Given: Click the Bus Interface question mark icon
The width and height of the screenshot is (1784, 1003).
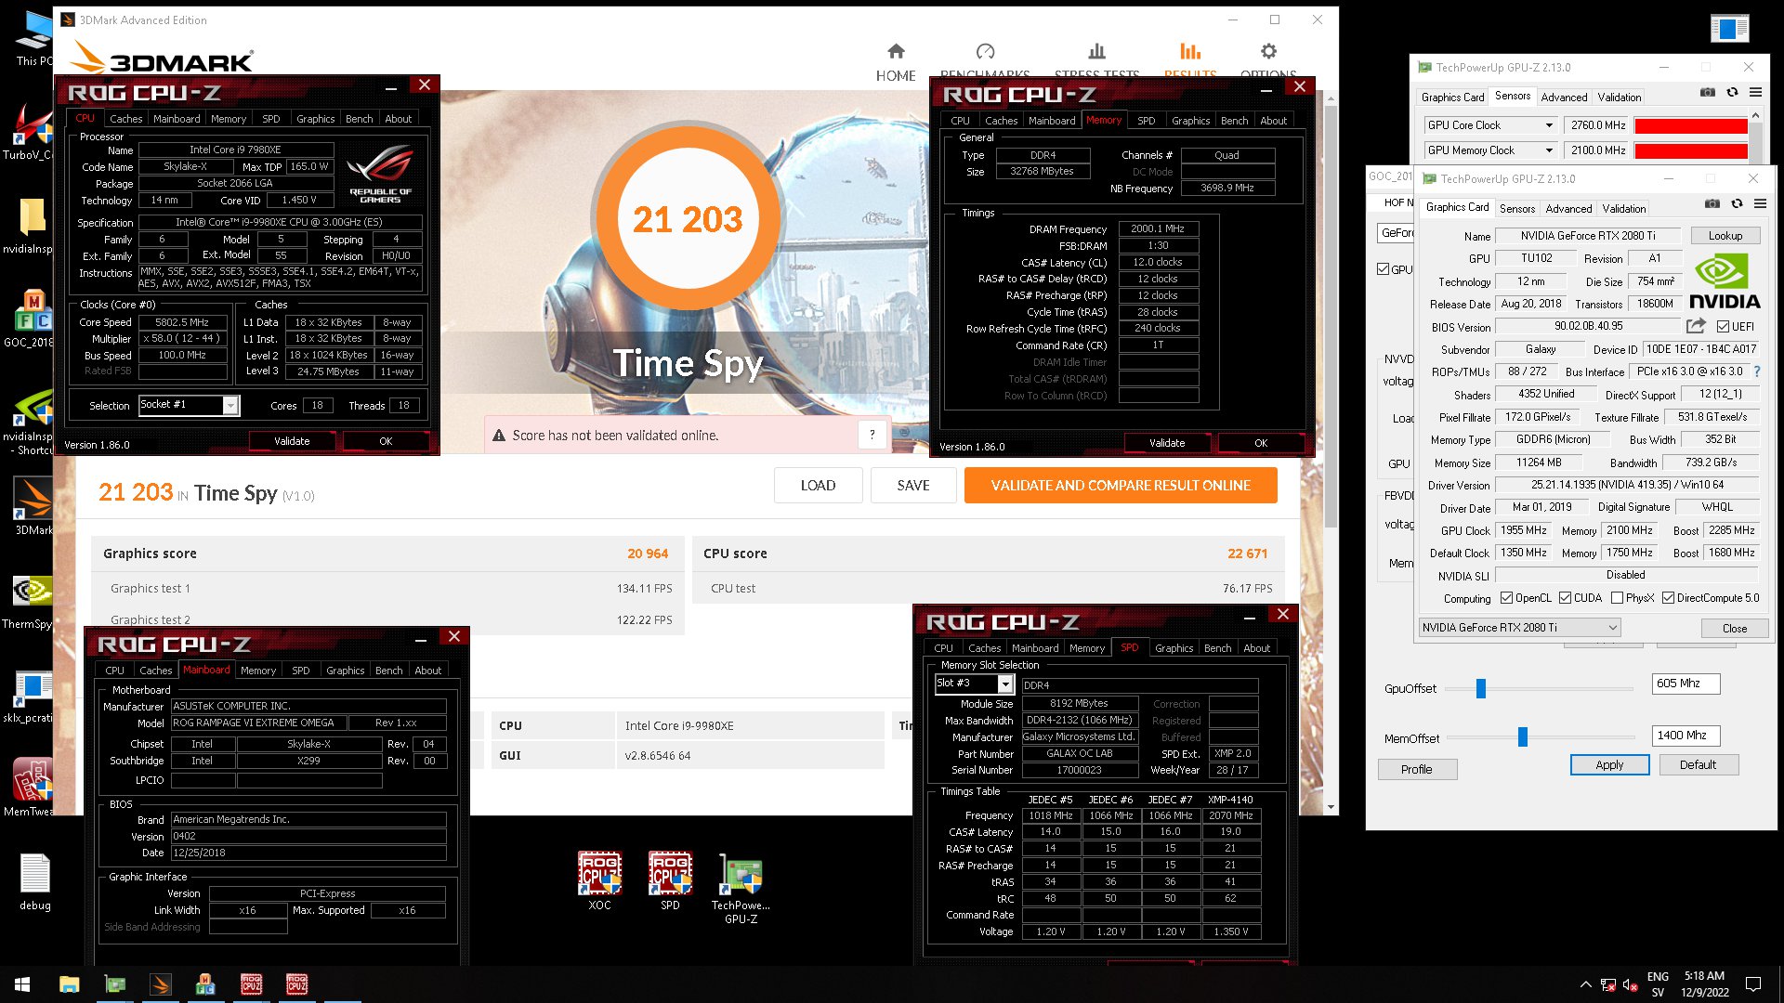Looking at the screenshot, I should pyautogui.click(x=1757, y=371).
